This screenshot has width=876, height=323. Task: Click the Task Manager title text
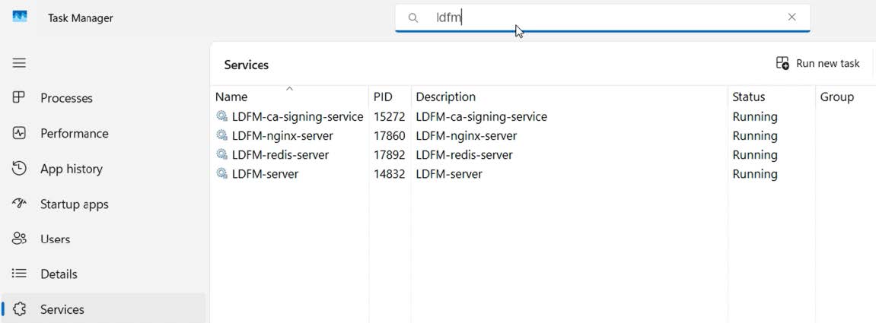(80, 17)
